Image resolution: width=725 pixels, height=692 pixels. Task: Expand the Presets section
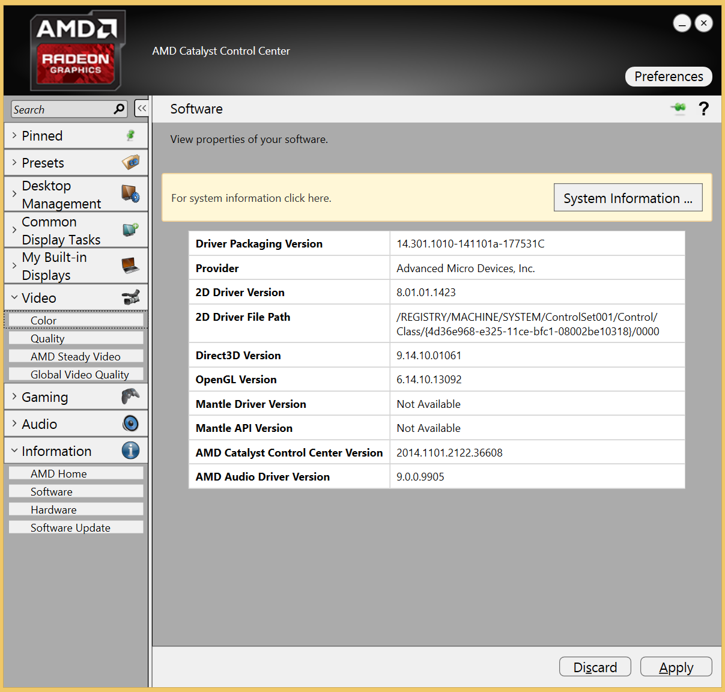click(14, 162)
